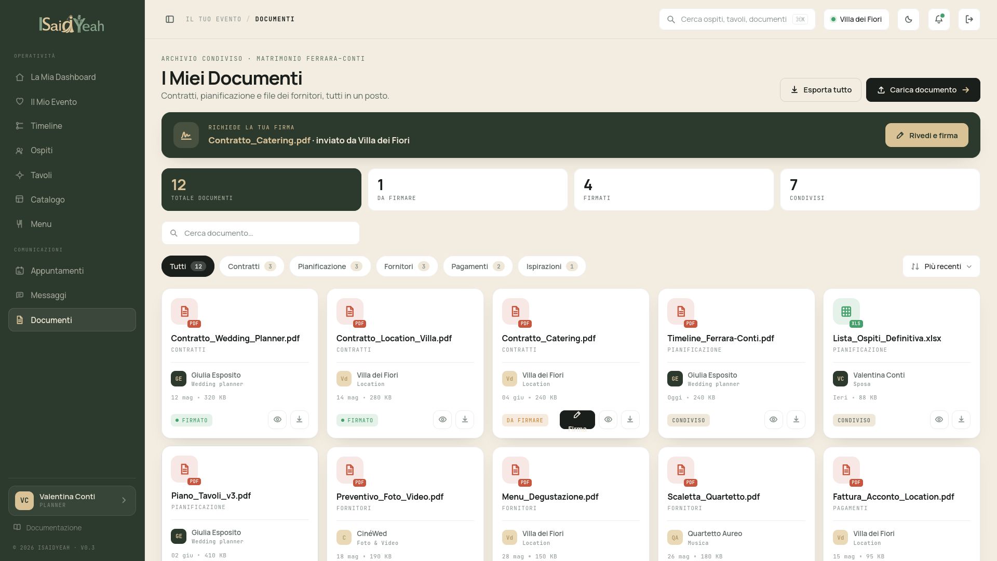Screen dimensions: 997x561
Task: Navigate to Tavoli
Action: (x=72, y=175)
